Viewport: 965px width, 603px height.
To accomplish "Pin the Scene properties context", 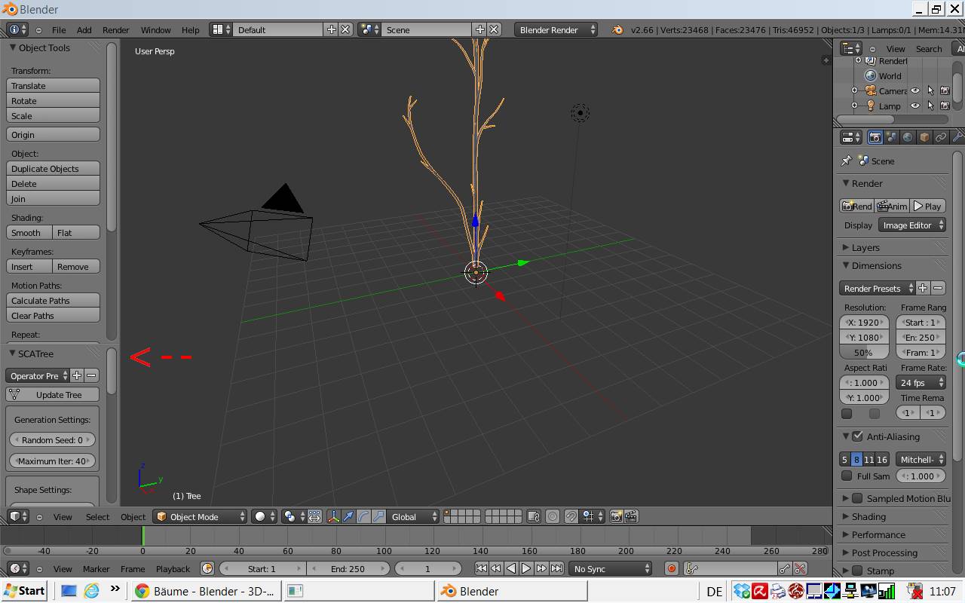I will pos(847,161).
